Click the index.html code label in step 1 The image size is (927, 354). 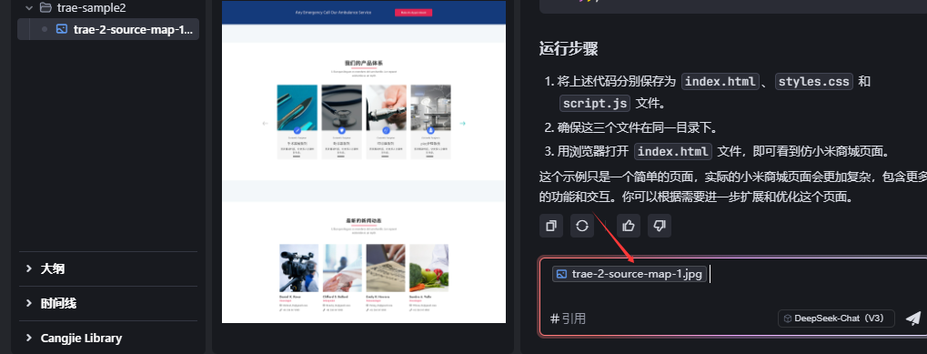pyautogui.click(x=720, y=82)
